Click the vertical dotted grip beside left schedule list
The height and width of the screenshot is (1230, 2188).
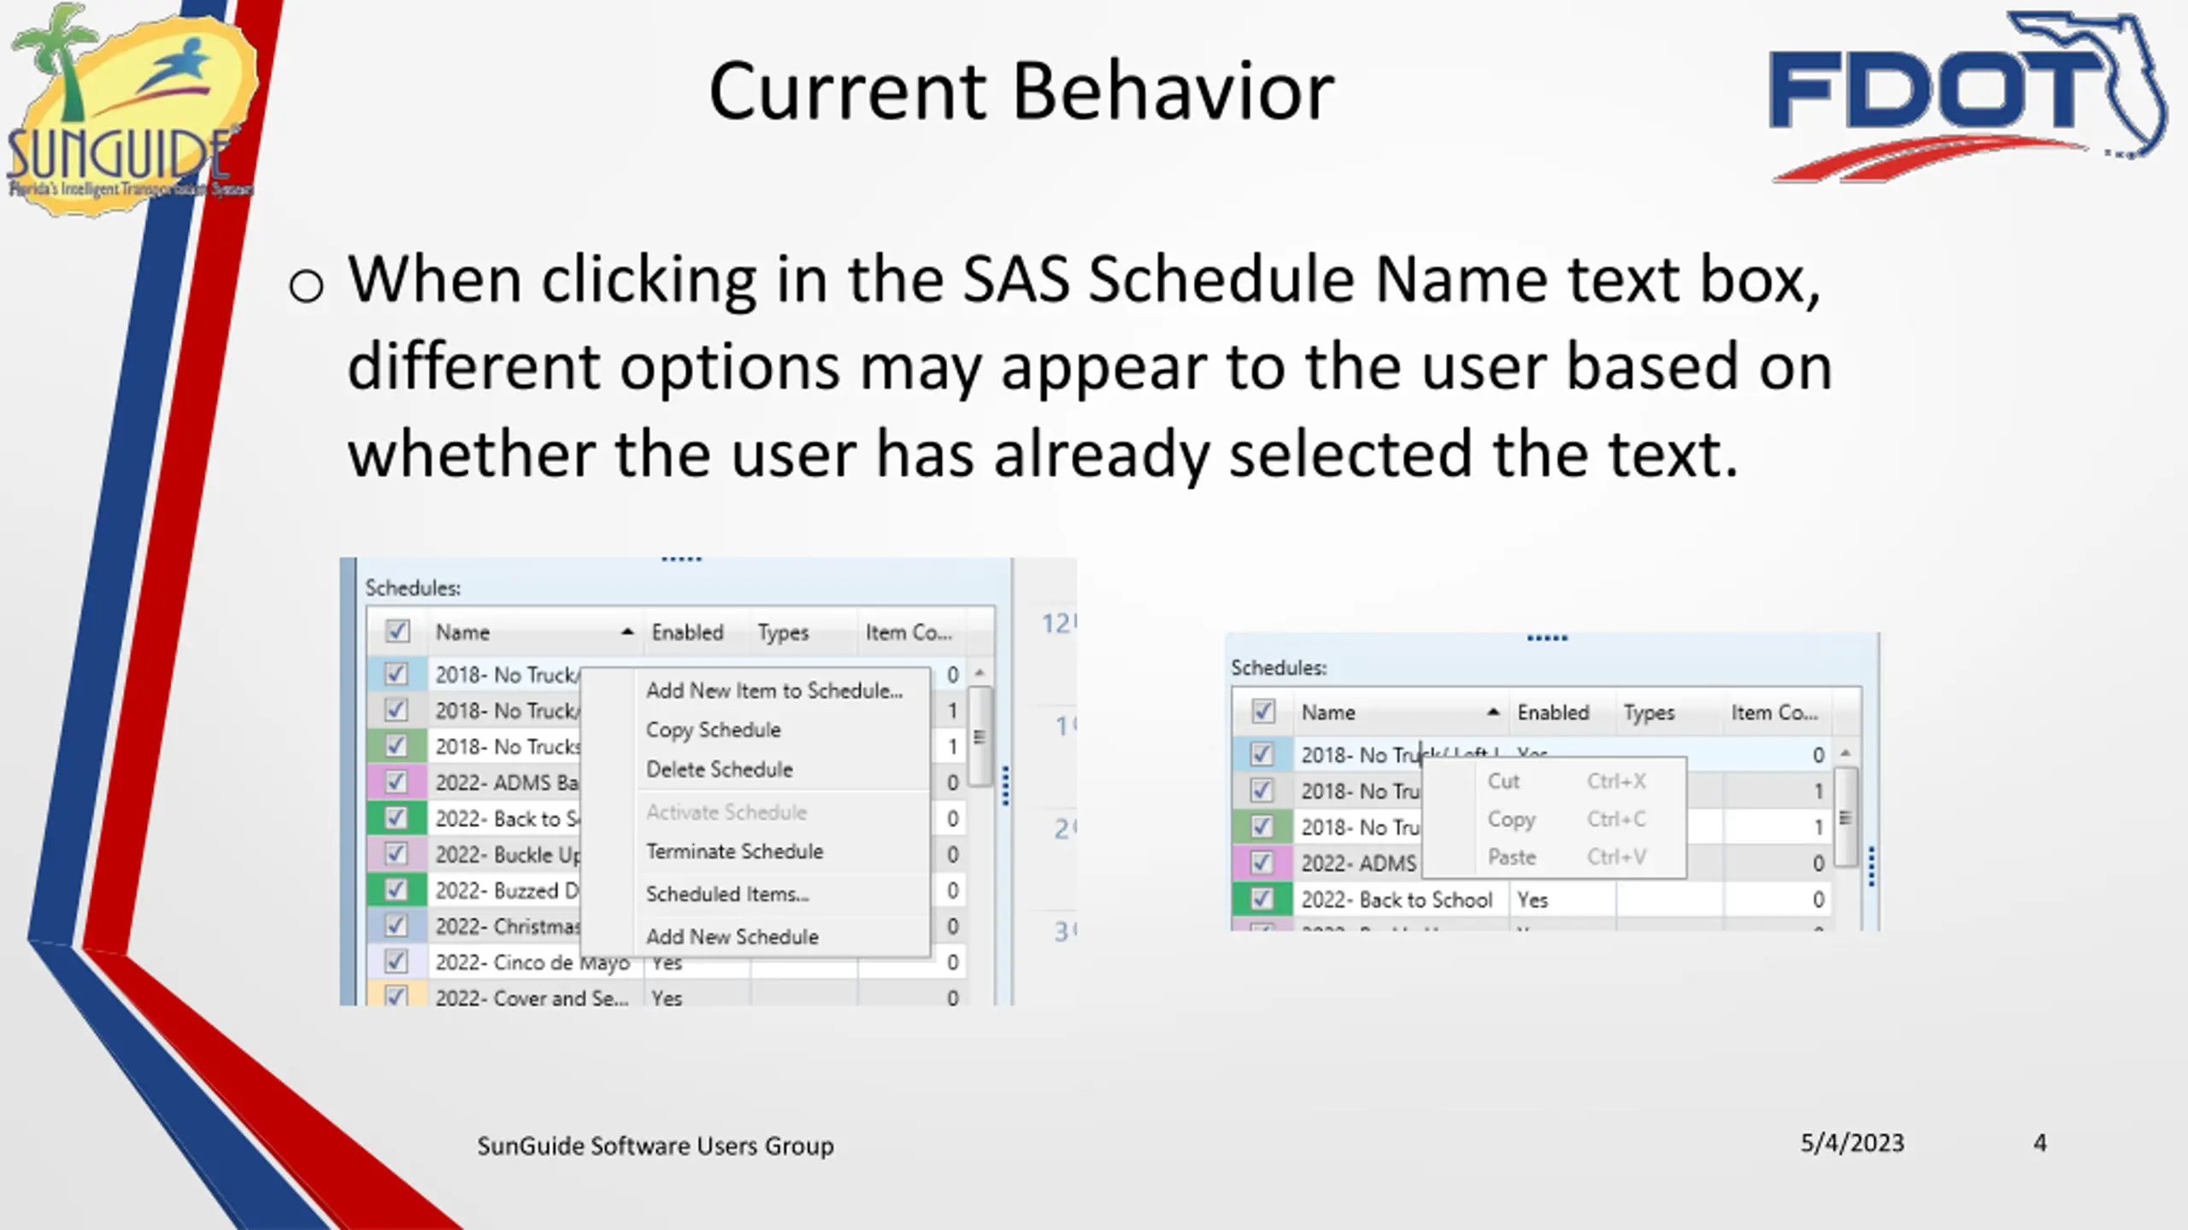[1006, 786]
